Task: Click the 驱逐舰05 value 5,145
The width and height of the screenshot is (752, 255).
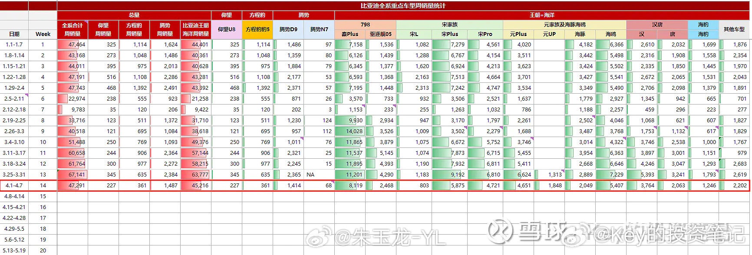Action: point(381,153)
